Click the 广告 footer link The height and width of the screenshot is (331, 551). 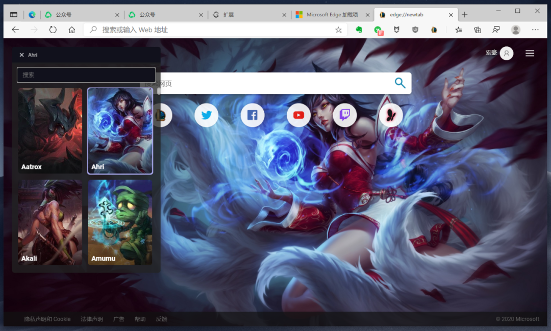(119, 319)
